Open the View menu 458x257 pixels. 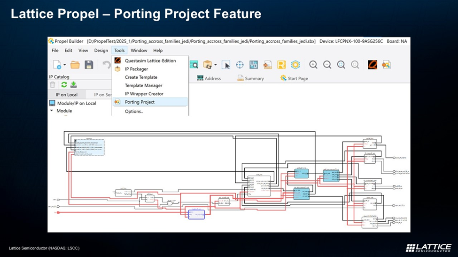point(83,51)
